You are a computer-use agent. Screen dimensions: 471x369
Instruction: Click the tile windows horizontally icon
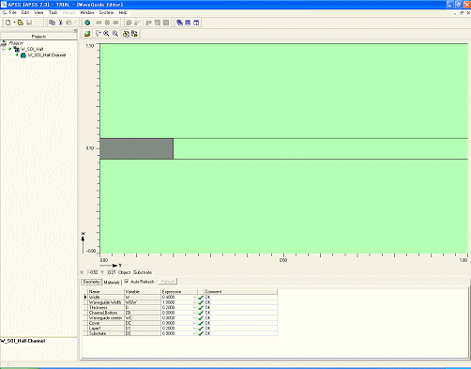[188, 23]
